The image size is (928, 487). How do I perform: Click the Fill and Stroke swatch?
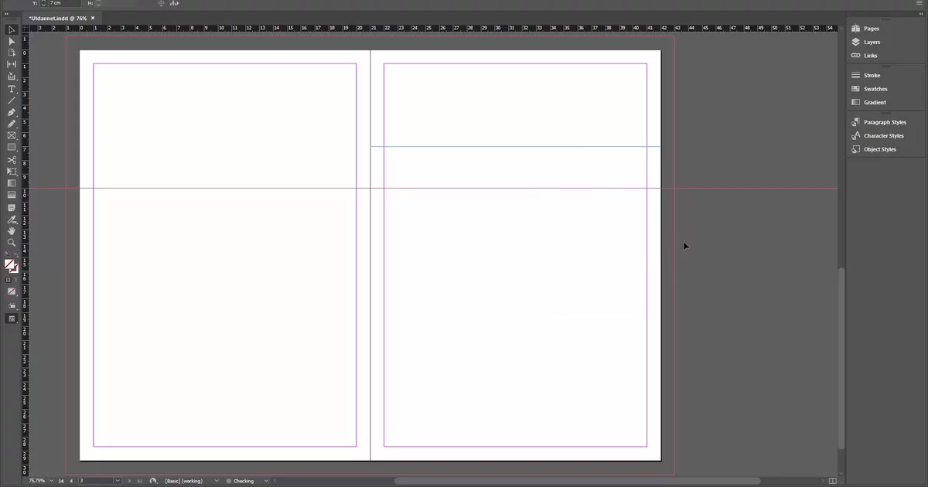coord(12,265)
